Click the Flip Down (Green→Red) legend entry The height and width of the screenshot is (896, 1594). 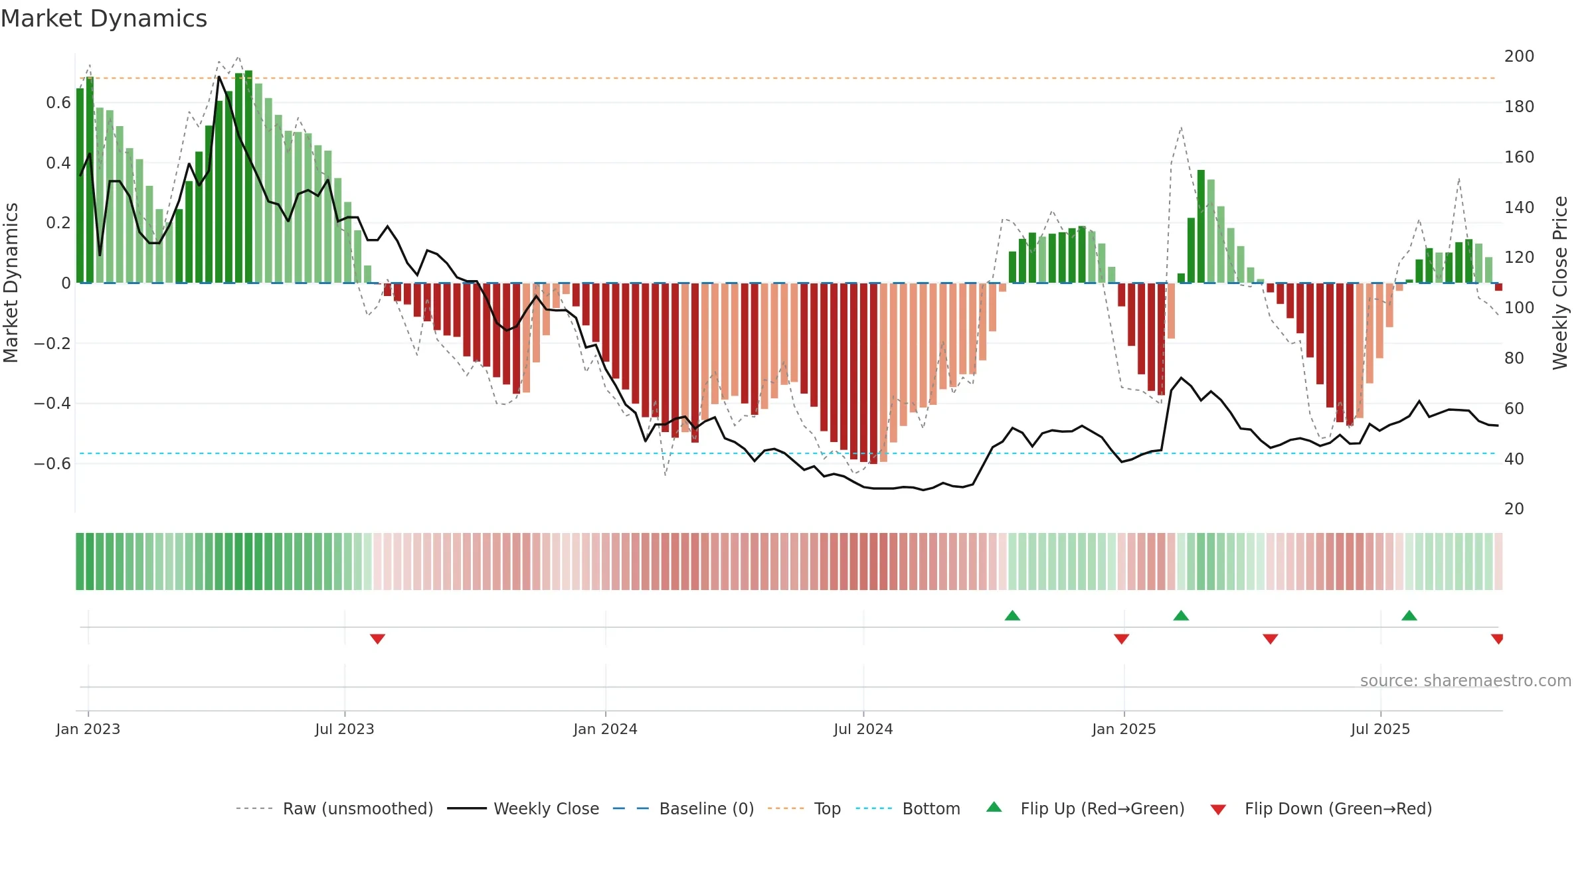pyautogui.click(x=1320, y=808)
